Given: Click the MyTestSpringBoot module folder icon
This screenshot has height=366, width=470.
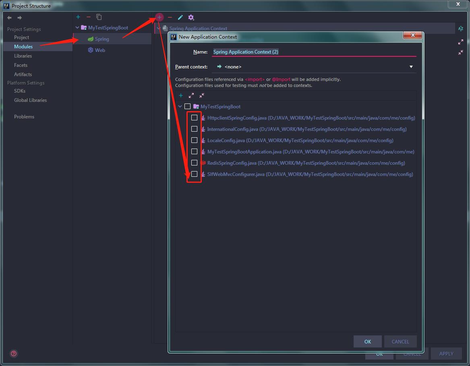Looking at the screenshot, I should pyautogui.click(x=84, y=27).
